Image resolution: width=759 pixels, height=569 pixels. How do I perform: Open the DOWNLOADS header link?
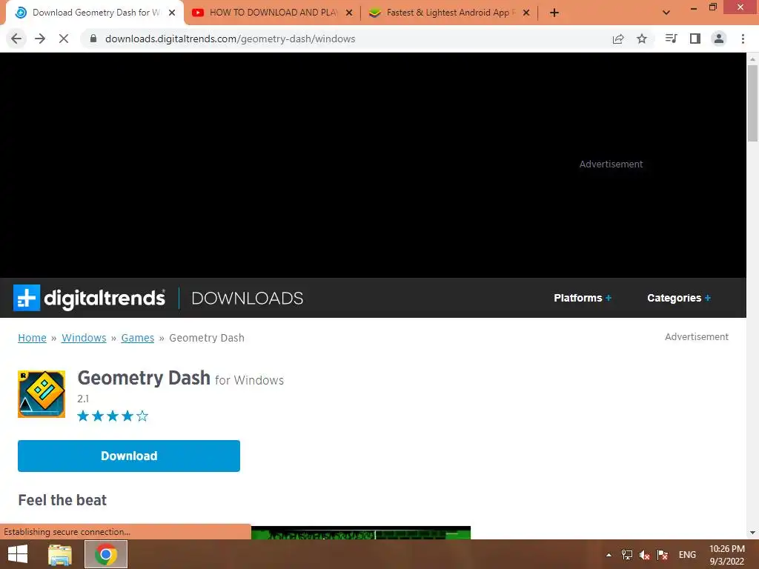pos(248,298)
